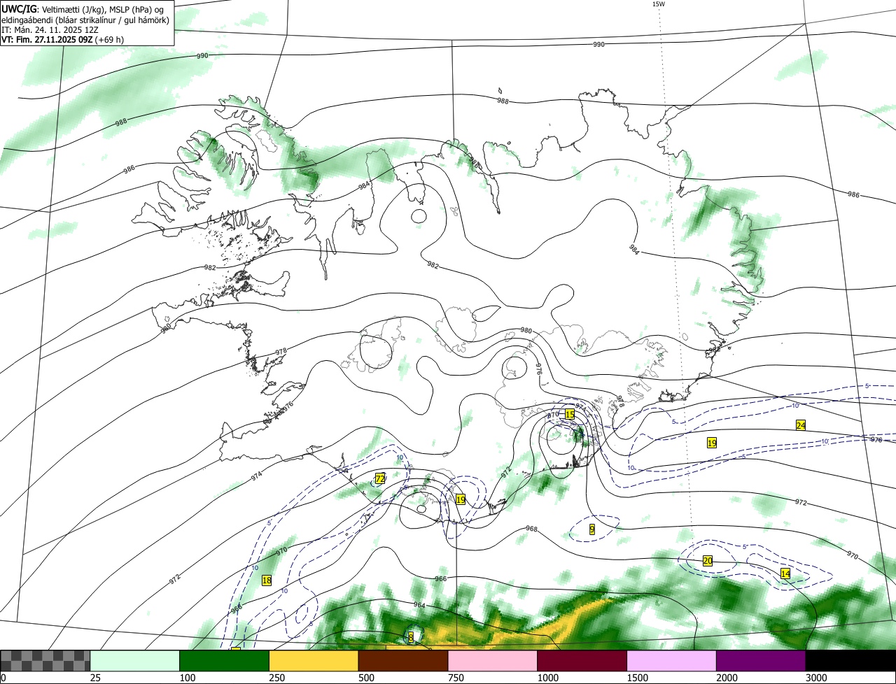This screenshot has height=684, width=896.
Task: Select the legend scale value 1500
Action: point(638,678)
